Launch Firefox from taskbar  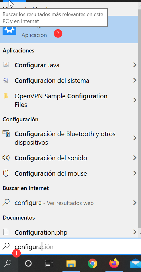tap(114, 263)
